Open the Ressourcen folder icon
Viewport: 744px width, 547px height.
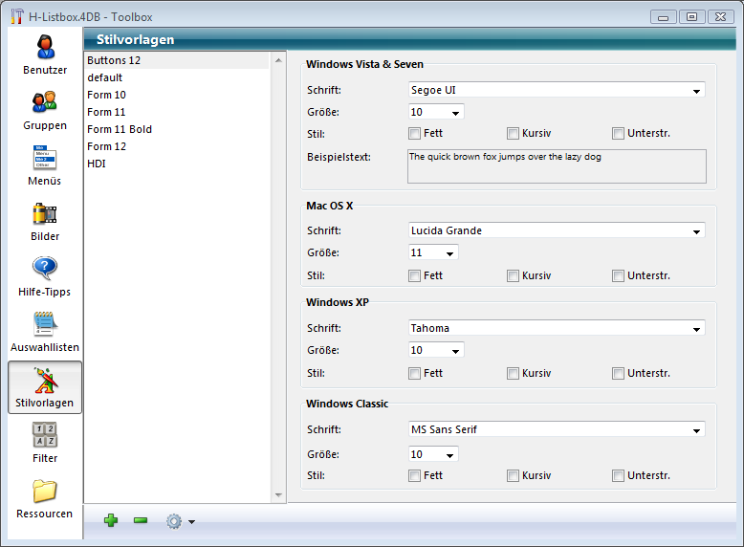coord(45,492)
